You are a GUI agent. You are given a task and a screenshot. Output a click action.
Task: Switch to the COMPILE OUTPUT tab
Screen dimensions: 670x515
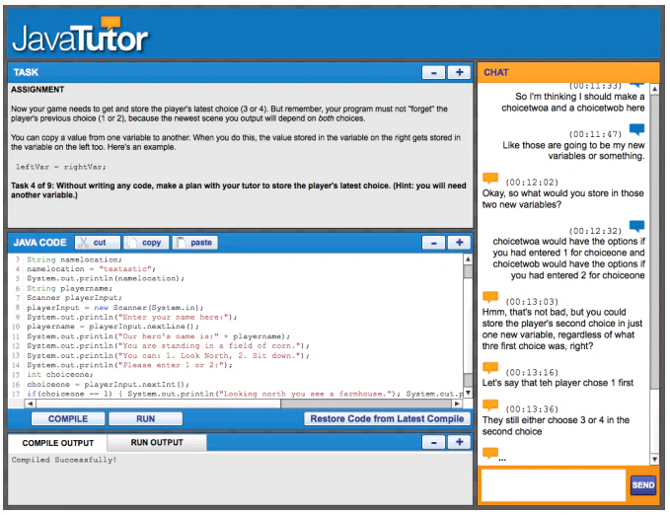coord(57,443)
